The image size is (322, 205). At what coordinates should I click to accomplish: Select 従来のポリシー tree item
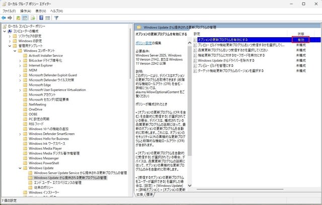pos(44,187)
